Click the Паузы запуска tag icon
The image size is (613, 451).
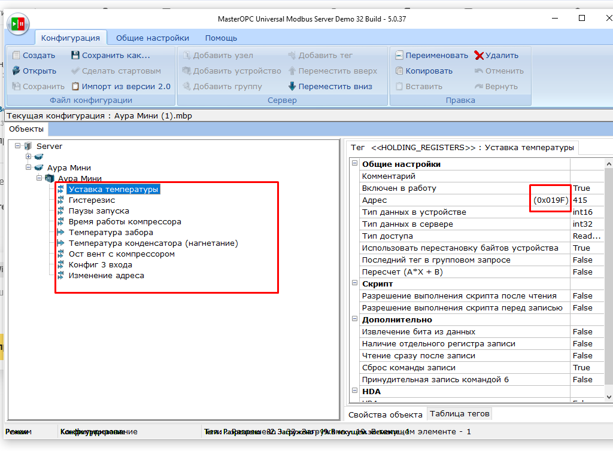pos(60,211)
